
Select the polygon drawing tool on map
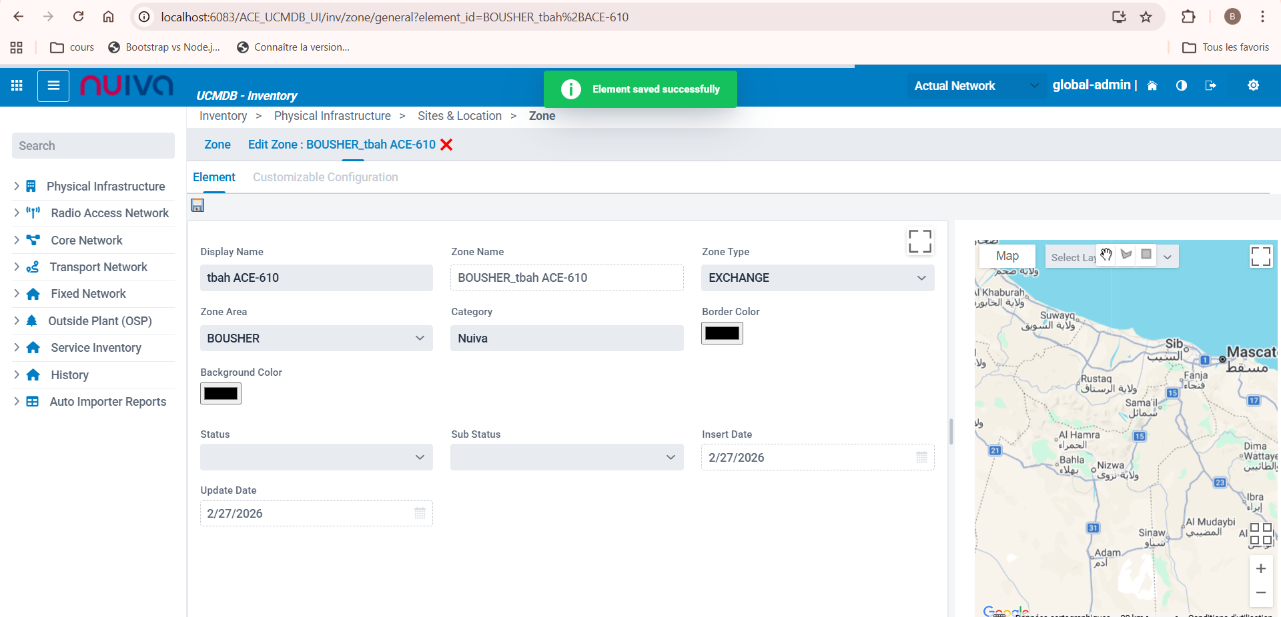(1126, 255)
